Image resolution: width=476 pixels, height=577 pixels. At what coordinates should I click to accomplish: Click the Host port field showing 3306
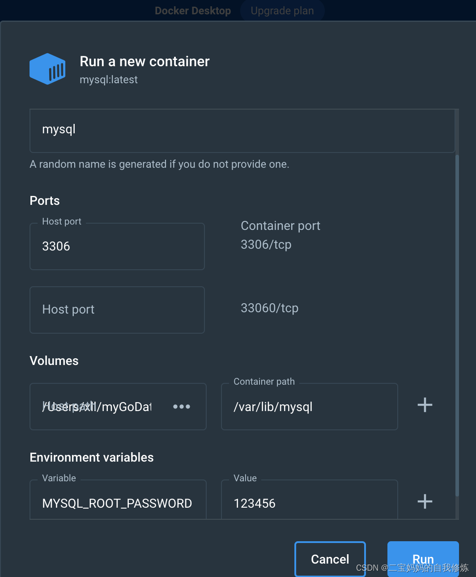coord(117,246)
